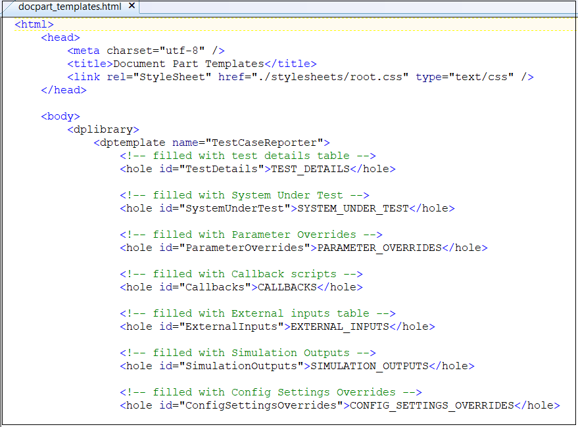
Task: Click the comment filled with test details table
Action: [248, 156]
